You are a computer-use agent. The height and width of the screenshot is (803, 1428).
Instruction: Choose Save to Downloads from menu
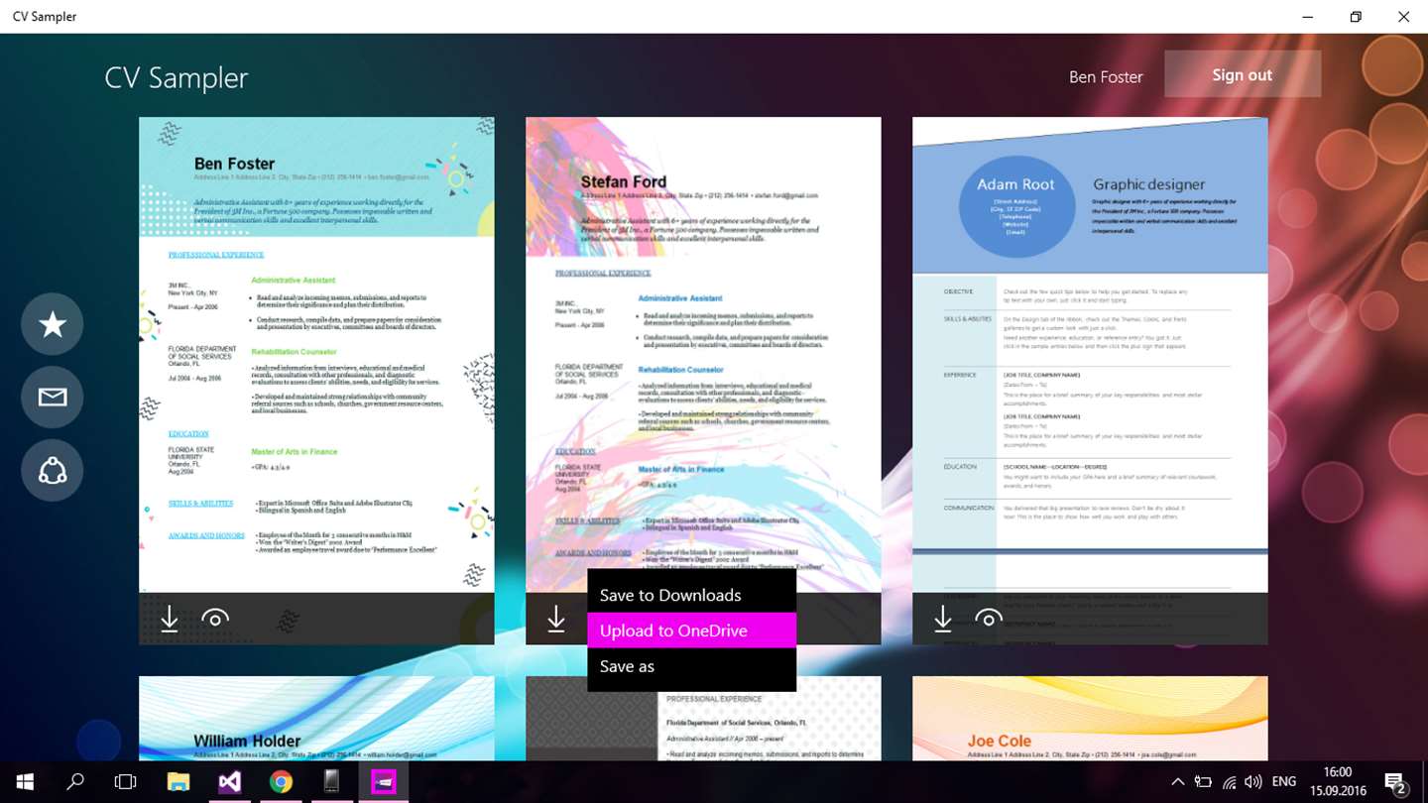[x=692, y=595]
